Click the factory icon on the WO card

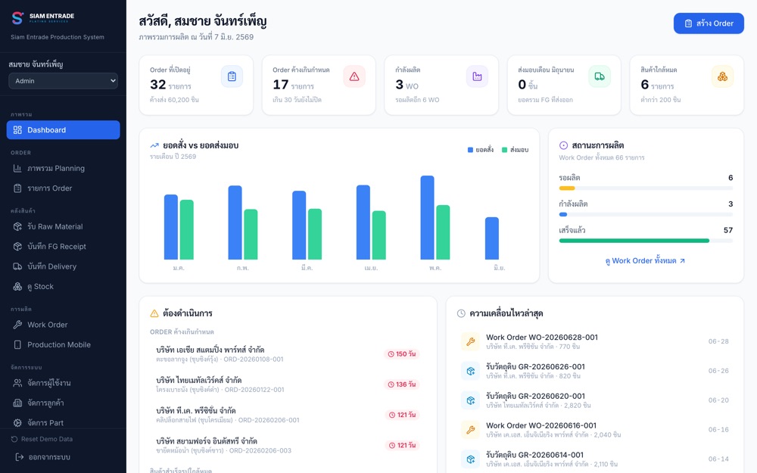tap(477, 76)
